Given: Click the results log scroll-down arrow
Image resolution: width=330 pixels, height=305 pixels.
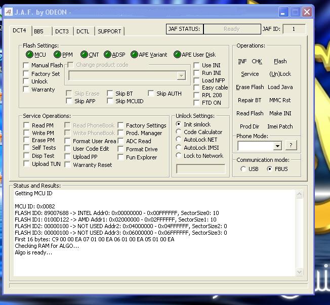Looking at the screenshot, I should coord(299,272).
